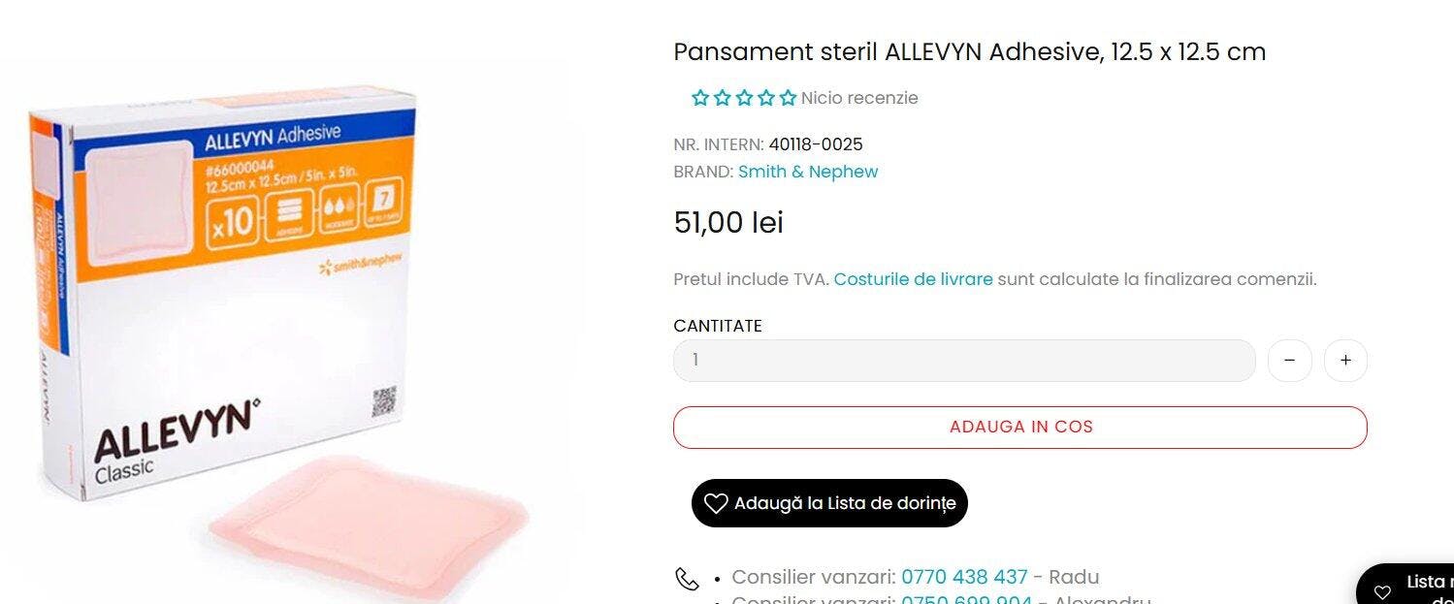The image size is (1454, 604).
Task: Increase quantity with the plus button
Action: point(1345,361)
